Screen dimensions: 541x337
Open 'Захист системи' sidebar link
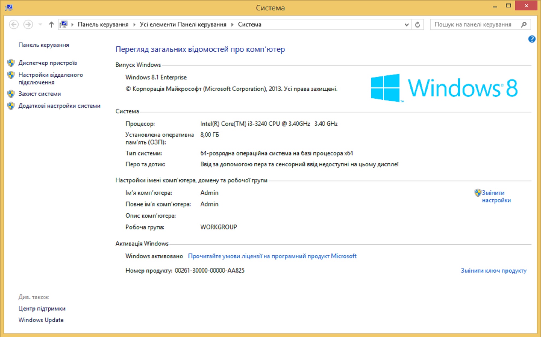tap(40, 94)
